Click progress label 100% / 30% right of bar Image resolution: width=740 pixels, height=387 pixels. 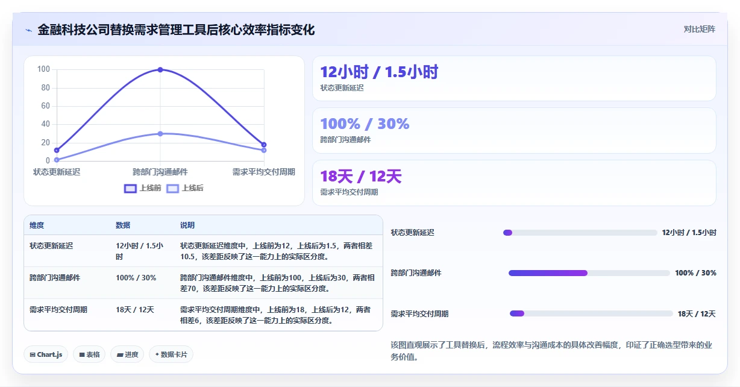coord(695,273)
